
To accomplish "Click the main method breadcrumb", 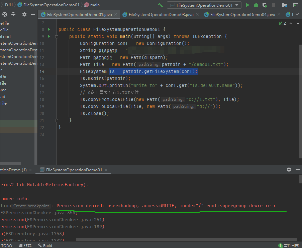I will click(92, 5).
